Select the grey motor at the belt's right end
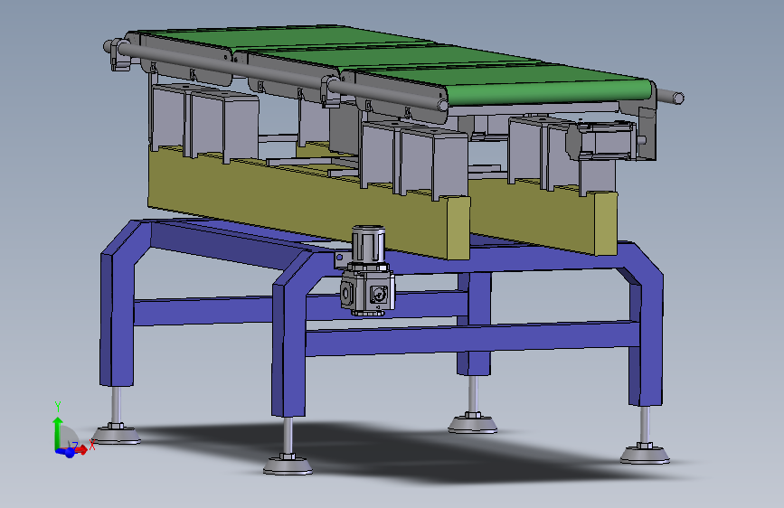Screen dimensions: 784x508 pos(602,142)
